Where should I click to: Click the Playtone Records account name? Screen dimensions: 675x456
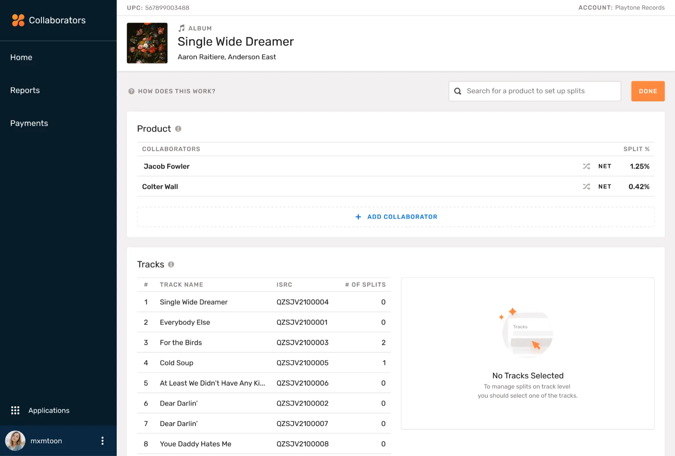640,7
